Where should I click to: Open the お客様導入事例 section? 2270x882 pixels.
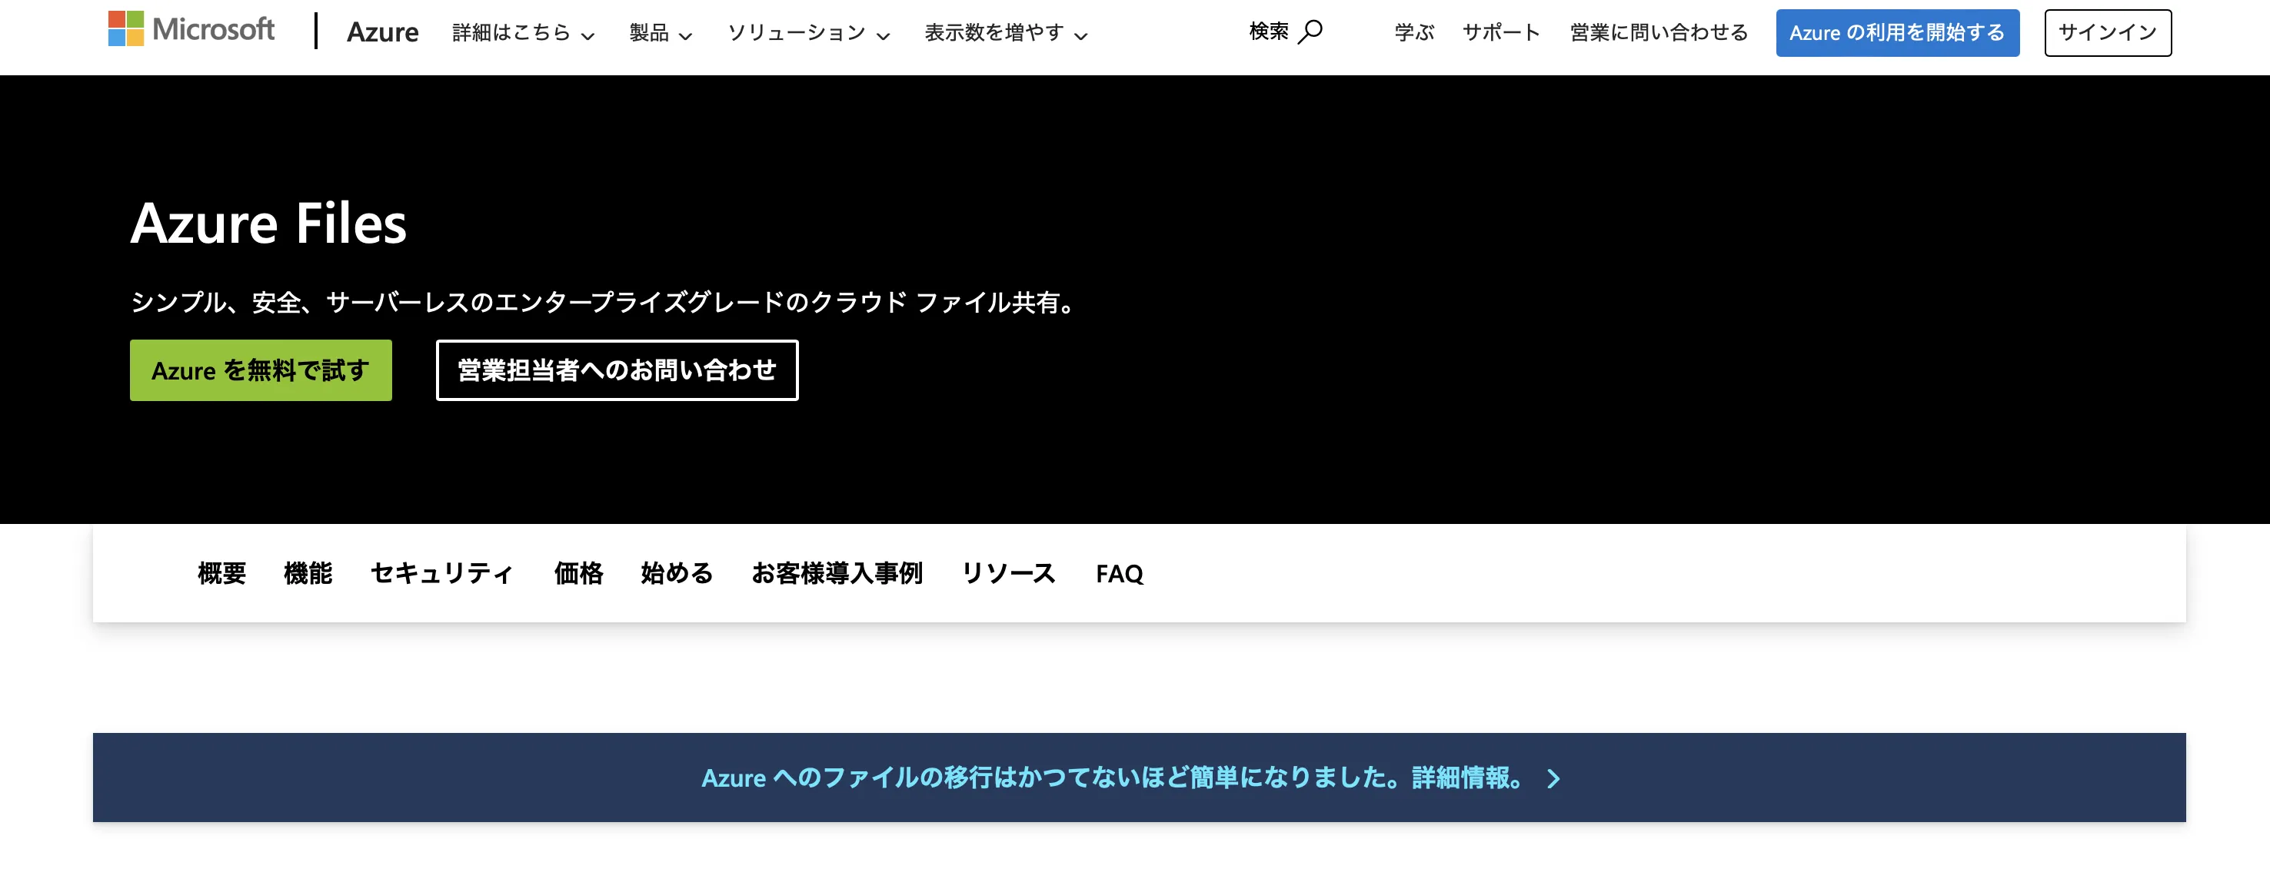[x=837, y=574]
